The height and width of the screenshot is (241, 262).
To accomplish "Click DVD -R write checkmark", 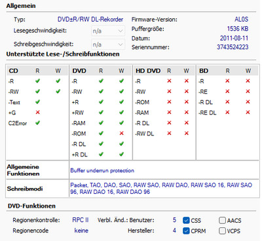I will click(121, 81).
